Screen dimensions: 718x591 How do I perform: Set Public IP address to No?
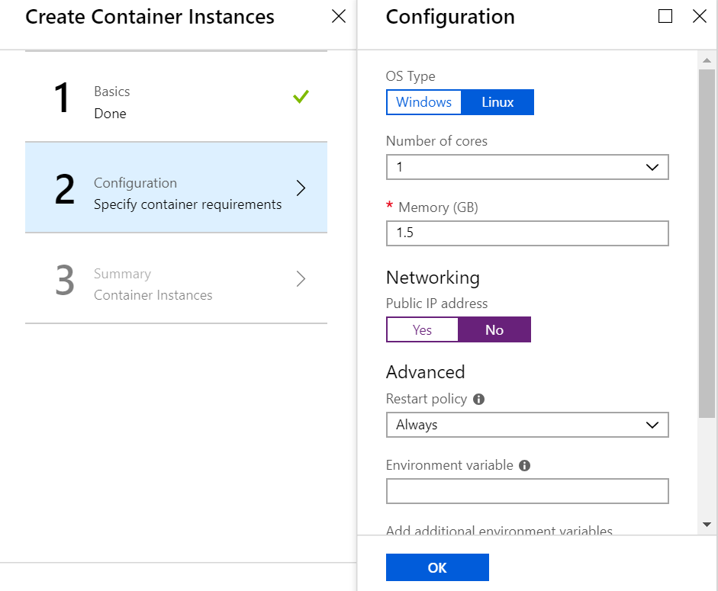point(494,329)
